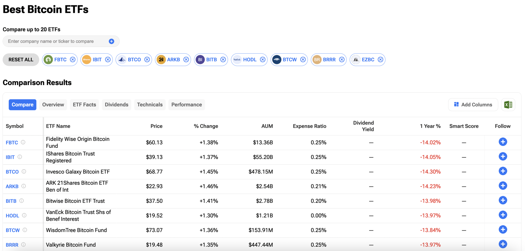Remove the BITB ticker from comparison

tap(223, 59)
